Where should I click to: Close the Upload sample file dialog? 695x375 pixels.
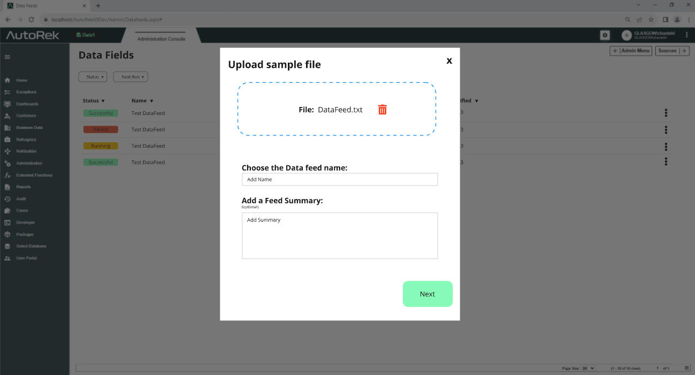pos(449,60)
